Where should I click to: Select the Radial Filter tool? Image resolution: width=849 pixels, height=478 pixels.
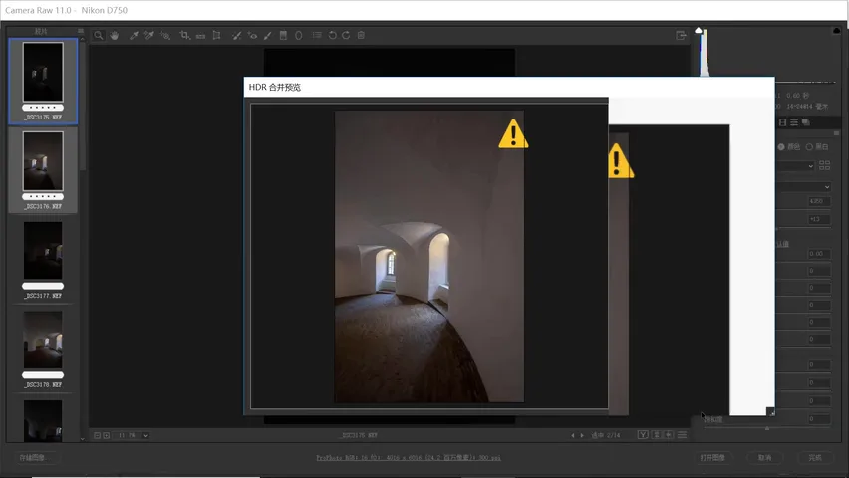(x=298, y=35)
